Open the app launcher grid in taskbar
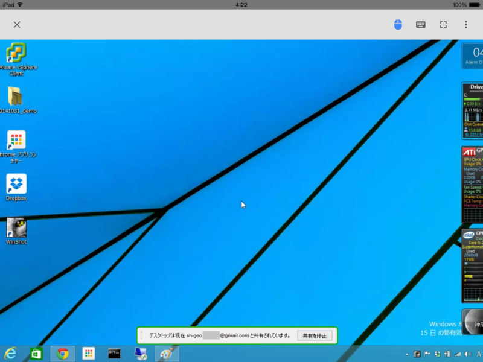The image size is (483, 362). 89,354
